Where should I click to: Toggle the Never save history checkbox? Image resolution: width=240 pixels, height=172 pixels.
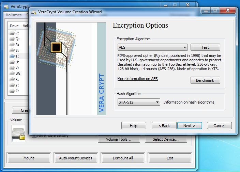34,136
